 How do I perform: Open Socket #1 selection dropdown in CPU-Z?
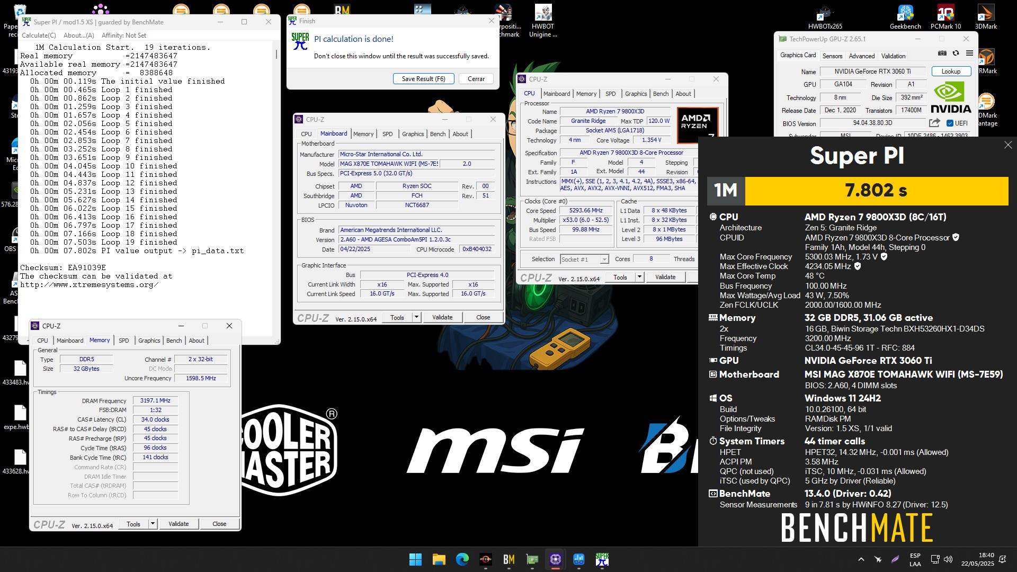click(604, 260)
